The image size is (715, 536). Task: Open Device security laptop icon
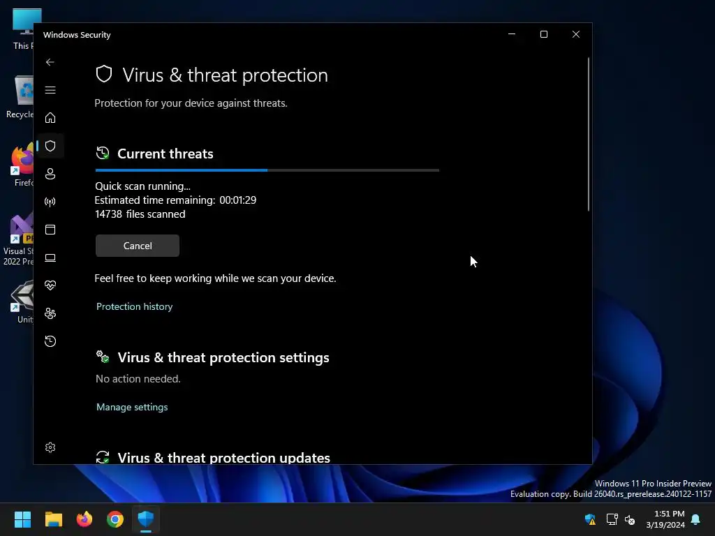tap(50, 258)
